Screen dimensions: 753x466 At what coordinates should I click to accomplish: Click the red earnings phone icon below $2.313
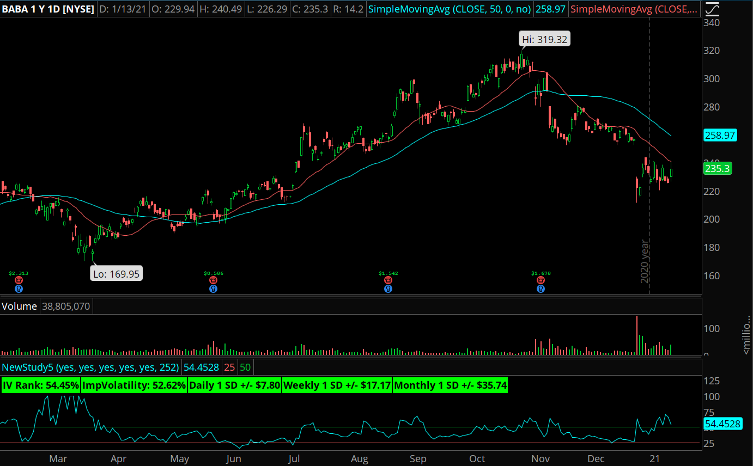[19, 280]
